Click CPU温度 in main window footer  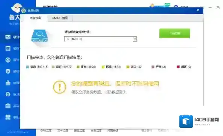(x=46, y=130)
